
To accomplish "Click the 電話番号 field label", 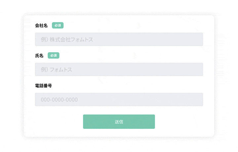I will point(43,86).
